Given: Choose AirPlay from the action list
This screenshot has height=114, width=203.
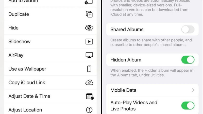Looking at the screenshot, I should 50,55.
